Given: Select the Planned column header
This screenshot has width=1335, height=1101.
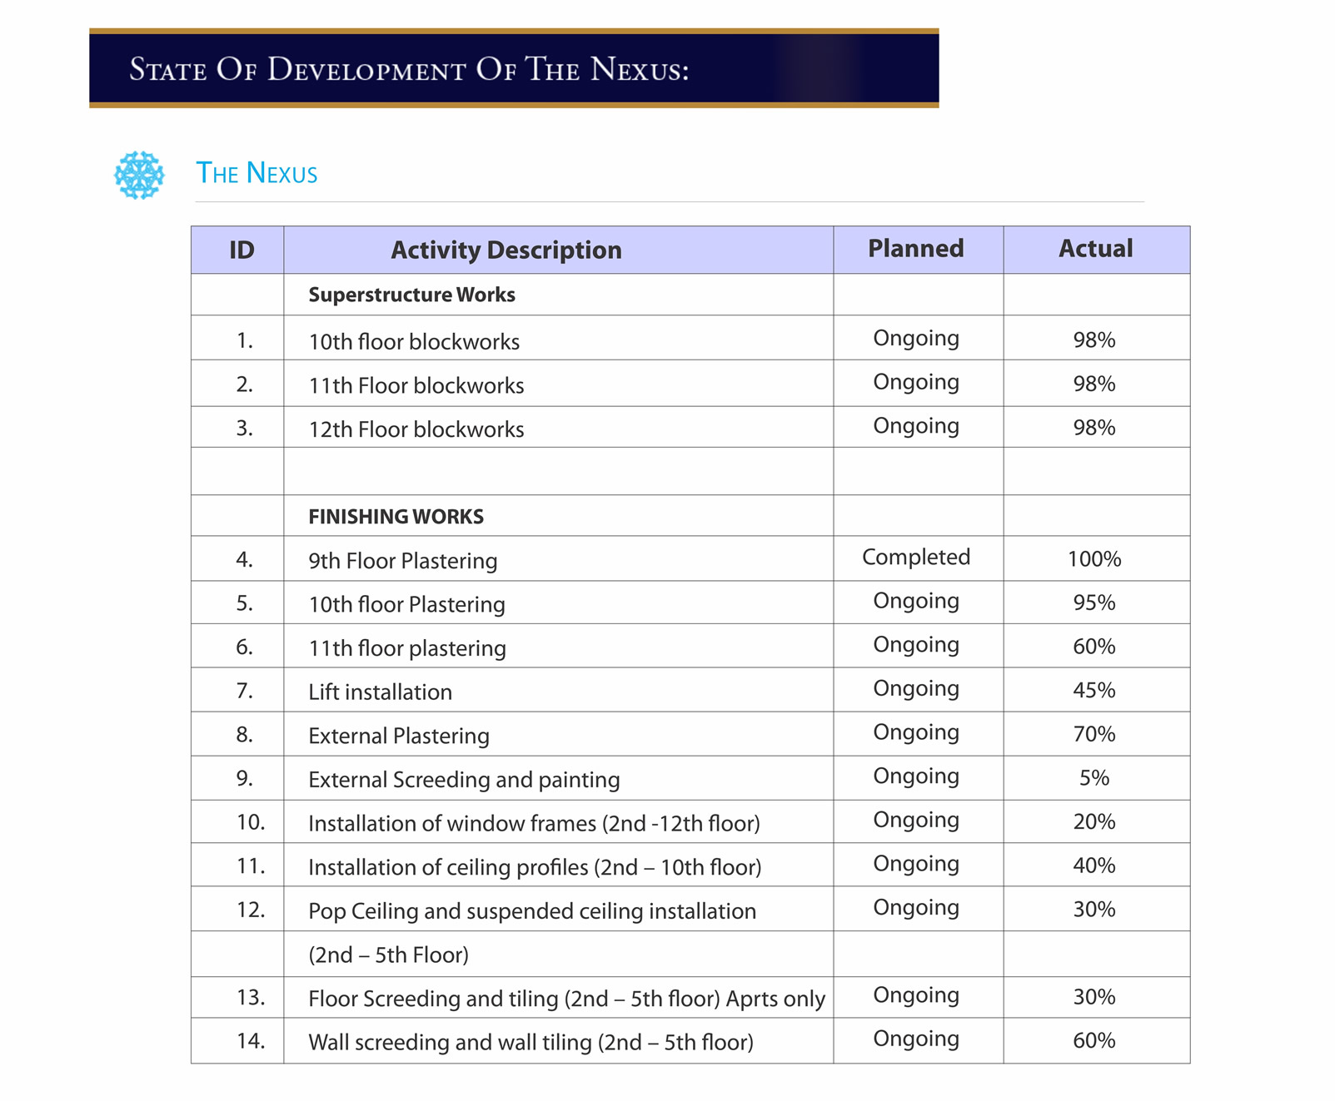Looking at the screenshot, I should click(x=915, y=249).
